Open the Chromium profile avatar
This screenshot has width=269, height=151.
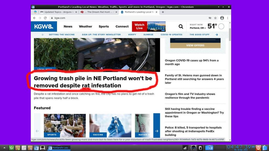coord(222,18)
